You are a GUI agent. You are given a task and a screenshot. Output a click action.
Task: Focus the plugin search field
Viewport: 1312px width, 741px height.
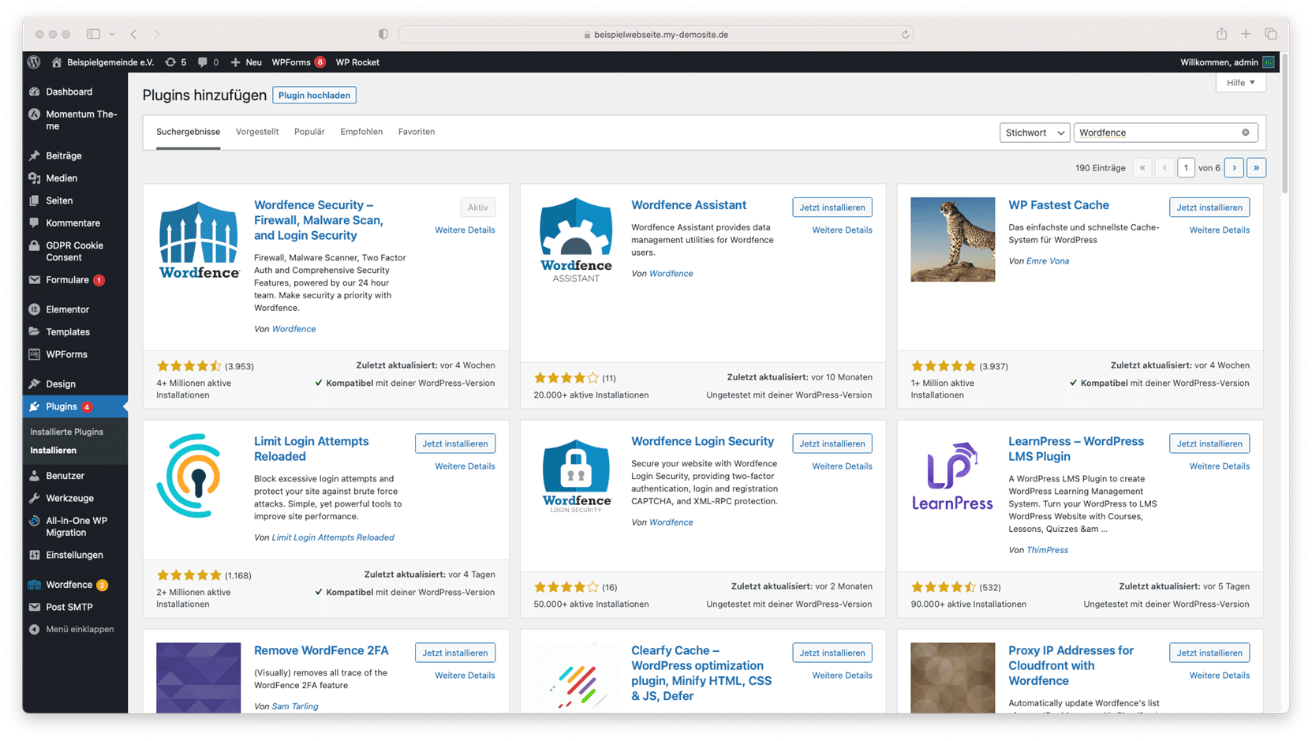click(1156, 133)
